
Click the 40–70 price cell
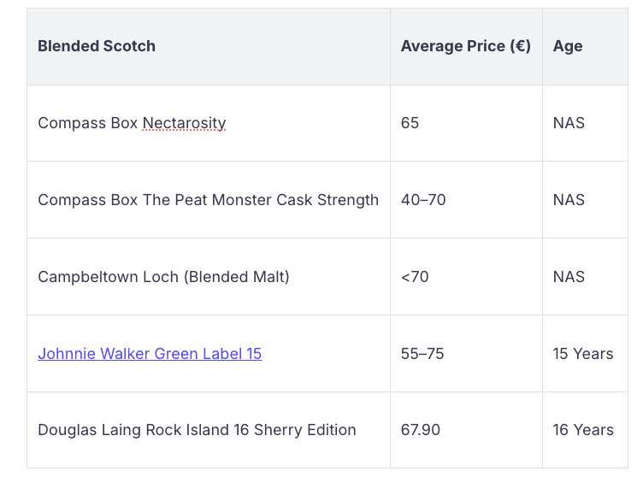click(x=423, y=200)
